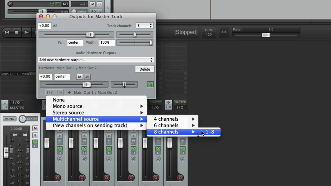Open master strip I/O routing button

[16, 103]
